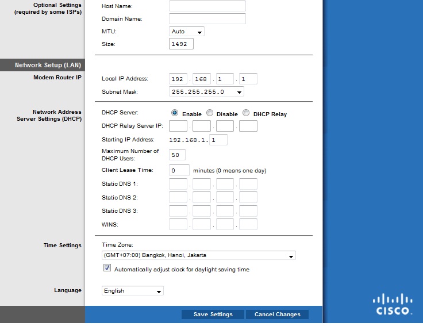Click the second Local IP Address octet 168

click(x=201, y=79)
